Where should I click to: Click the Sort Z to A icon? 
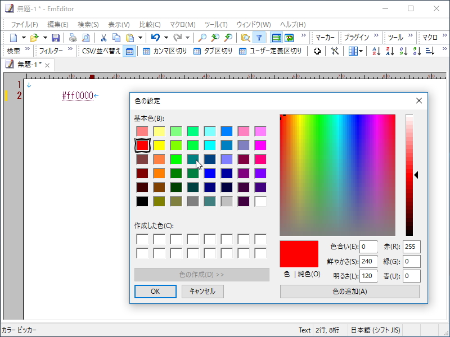389,51
